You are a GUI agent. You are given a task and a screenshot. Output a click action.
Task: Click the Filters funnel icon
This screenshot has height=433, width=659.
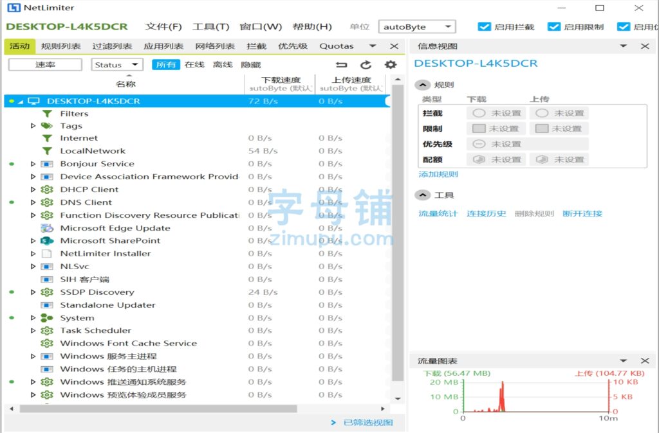click(47, 114)
